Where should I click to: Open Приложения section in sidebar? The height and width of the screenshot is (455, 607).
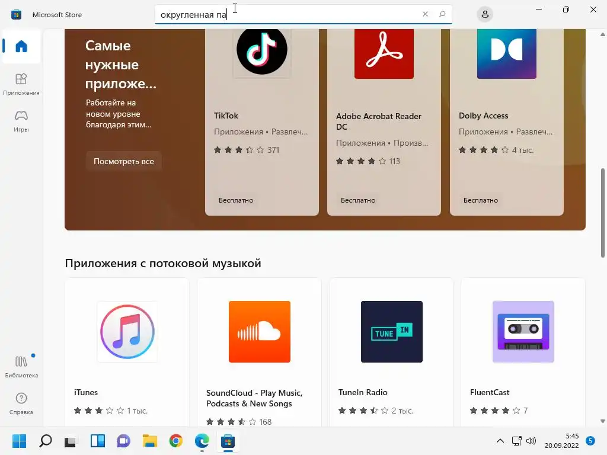(x=21, y=84)
